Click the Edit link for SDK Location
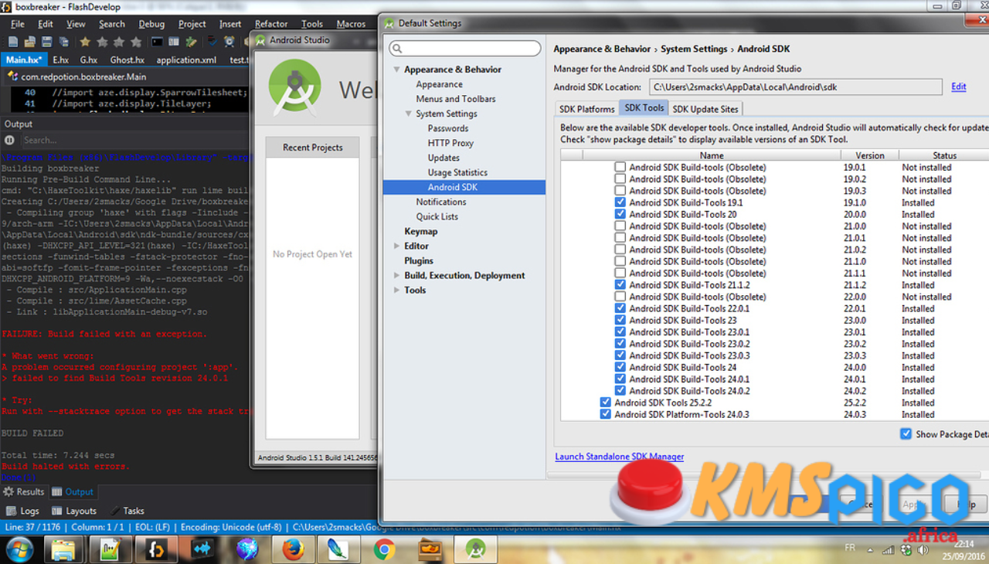 click(x=959, y=87)
